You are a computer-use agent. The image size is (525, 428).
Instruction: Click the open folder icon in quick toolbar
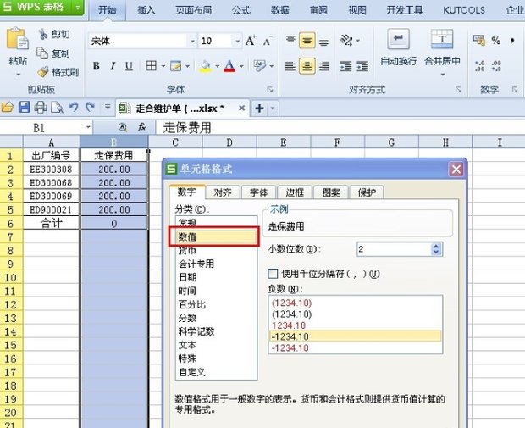pos(8,108)
